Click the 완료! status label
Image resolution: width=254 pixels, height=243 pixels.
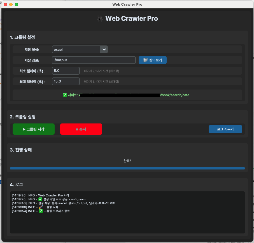(x=127, y=161)
